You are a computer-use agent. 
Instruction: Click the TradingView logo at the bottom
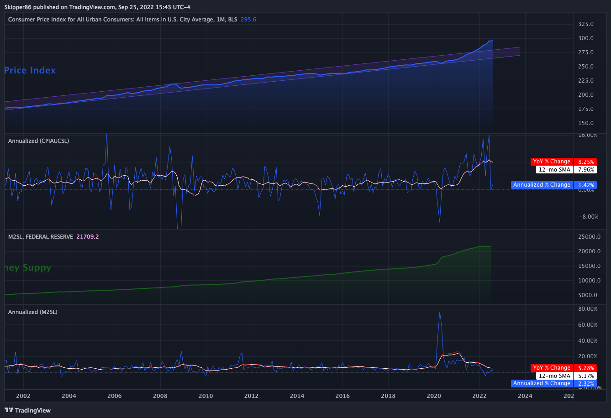27,410
